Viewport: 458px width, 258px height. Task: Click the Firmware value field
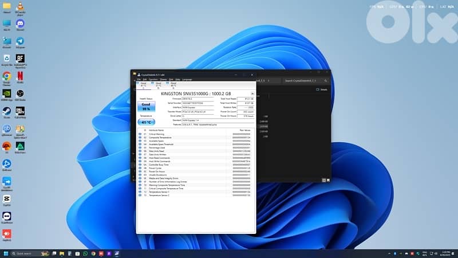pos(198,99)
